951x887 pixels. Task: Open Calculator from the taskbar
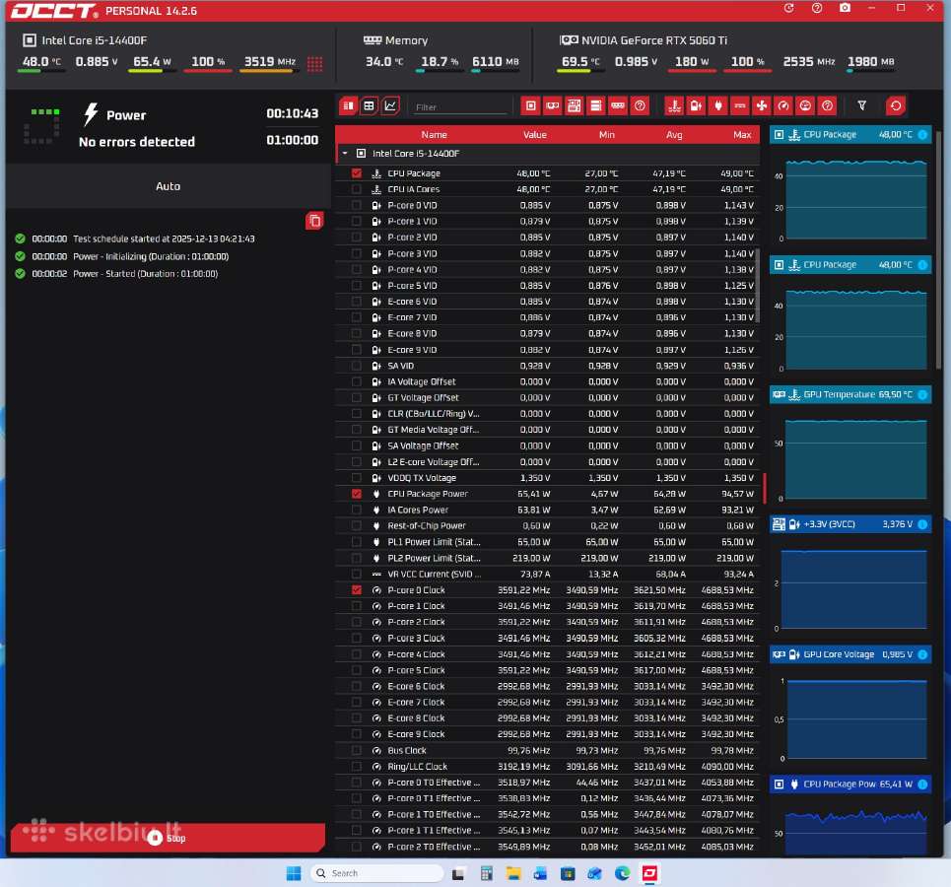[486, 873]
